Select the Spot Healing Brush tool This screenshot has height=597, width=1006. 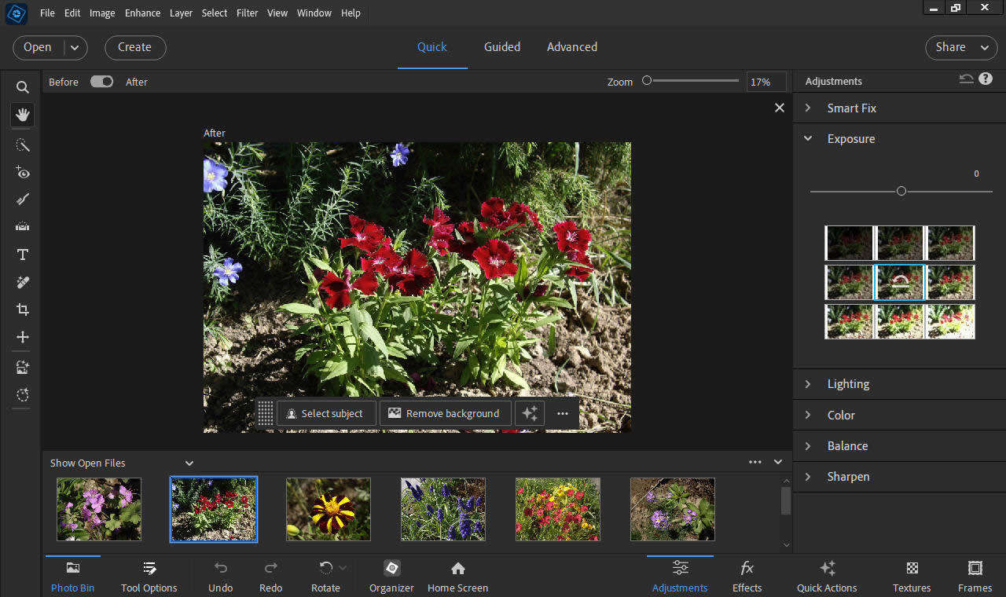[23, 282]
